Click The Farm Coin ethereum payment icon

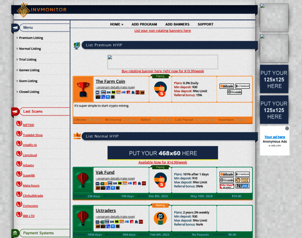coord(242,86)
